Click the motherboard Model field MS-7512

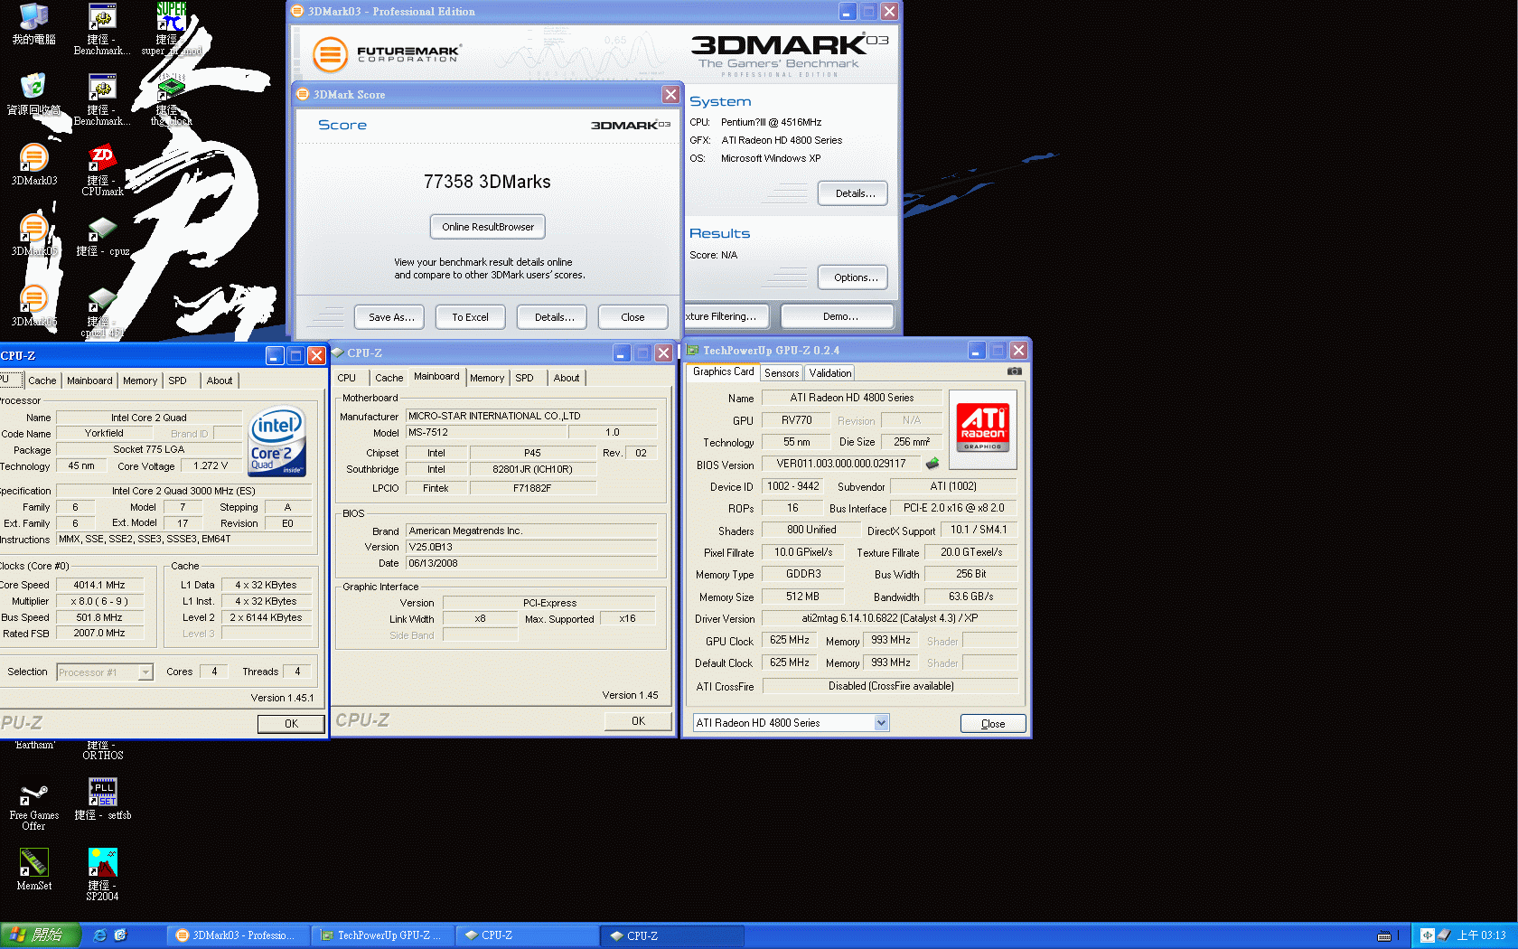pos(486,432)
